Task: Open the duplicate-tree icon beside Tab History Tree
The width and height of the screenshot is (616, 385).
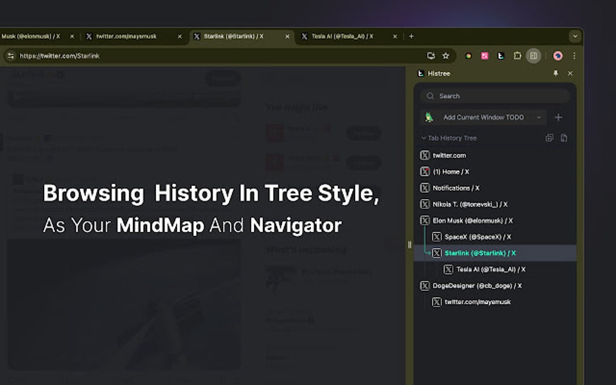Action: 550,138
